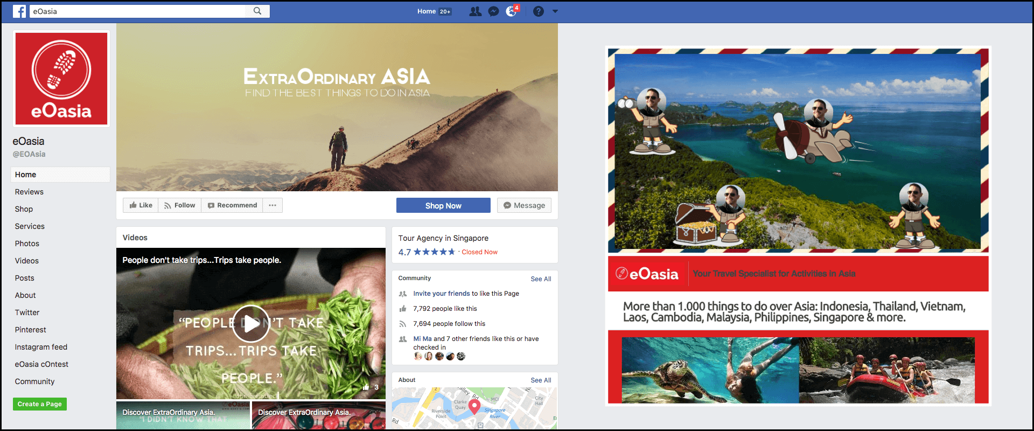Click the Closed Now status text
Viewport: 1034px width, 431px height.
pyautogui.click(x=479, y=252)
